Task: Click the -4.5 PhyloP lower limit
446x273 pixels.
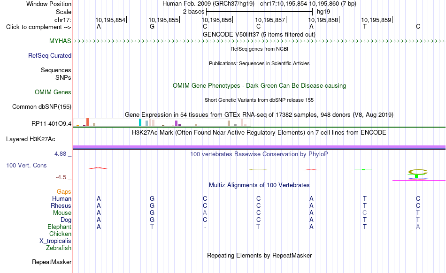Action: point(61,177)
